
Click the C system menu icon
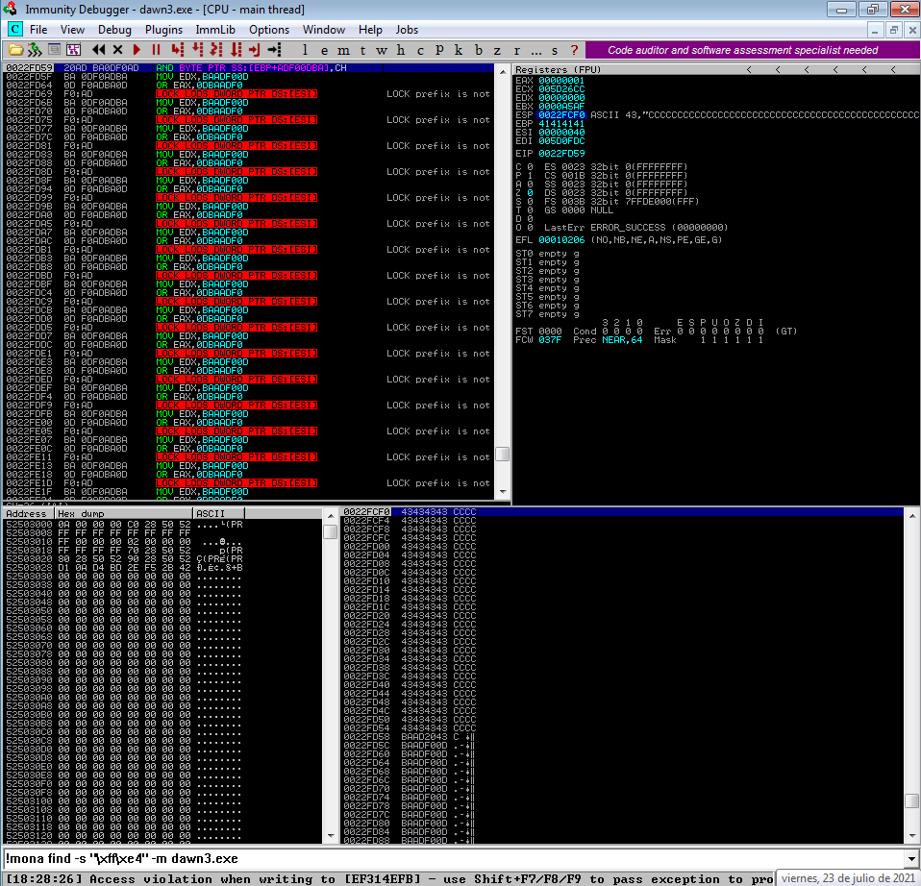coord(14,30)
